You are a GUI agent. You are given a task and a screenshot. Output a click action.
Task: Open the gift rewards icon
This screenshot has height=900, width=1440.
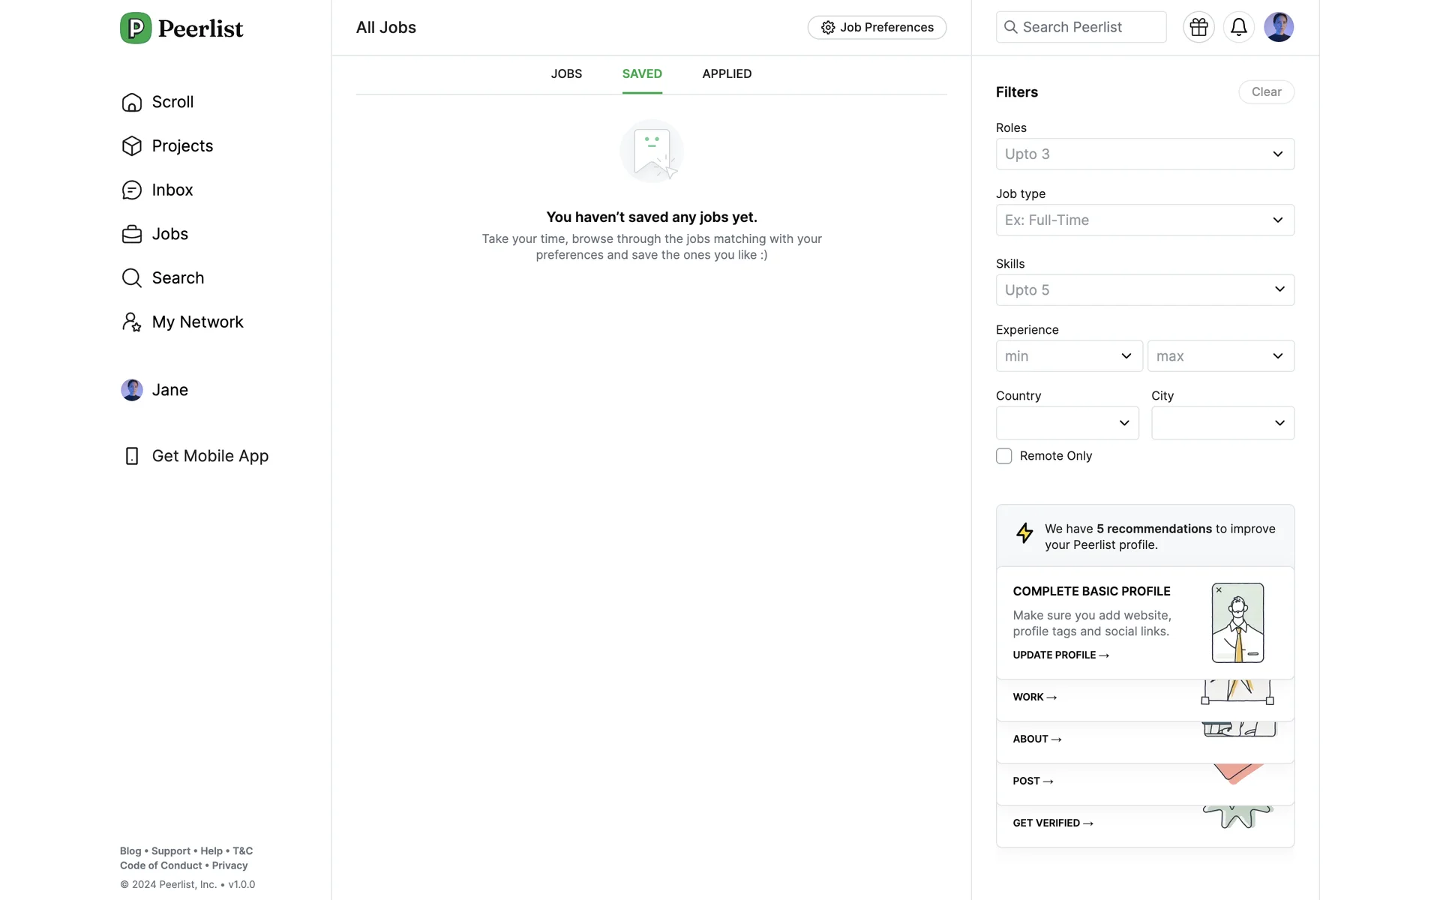(x=1198, y=28)
